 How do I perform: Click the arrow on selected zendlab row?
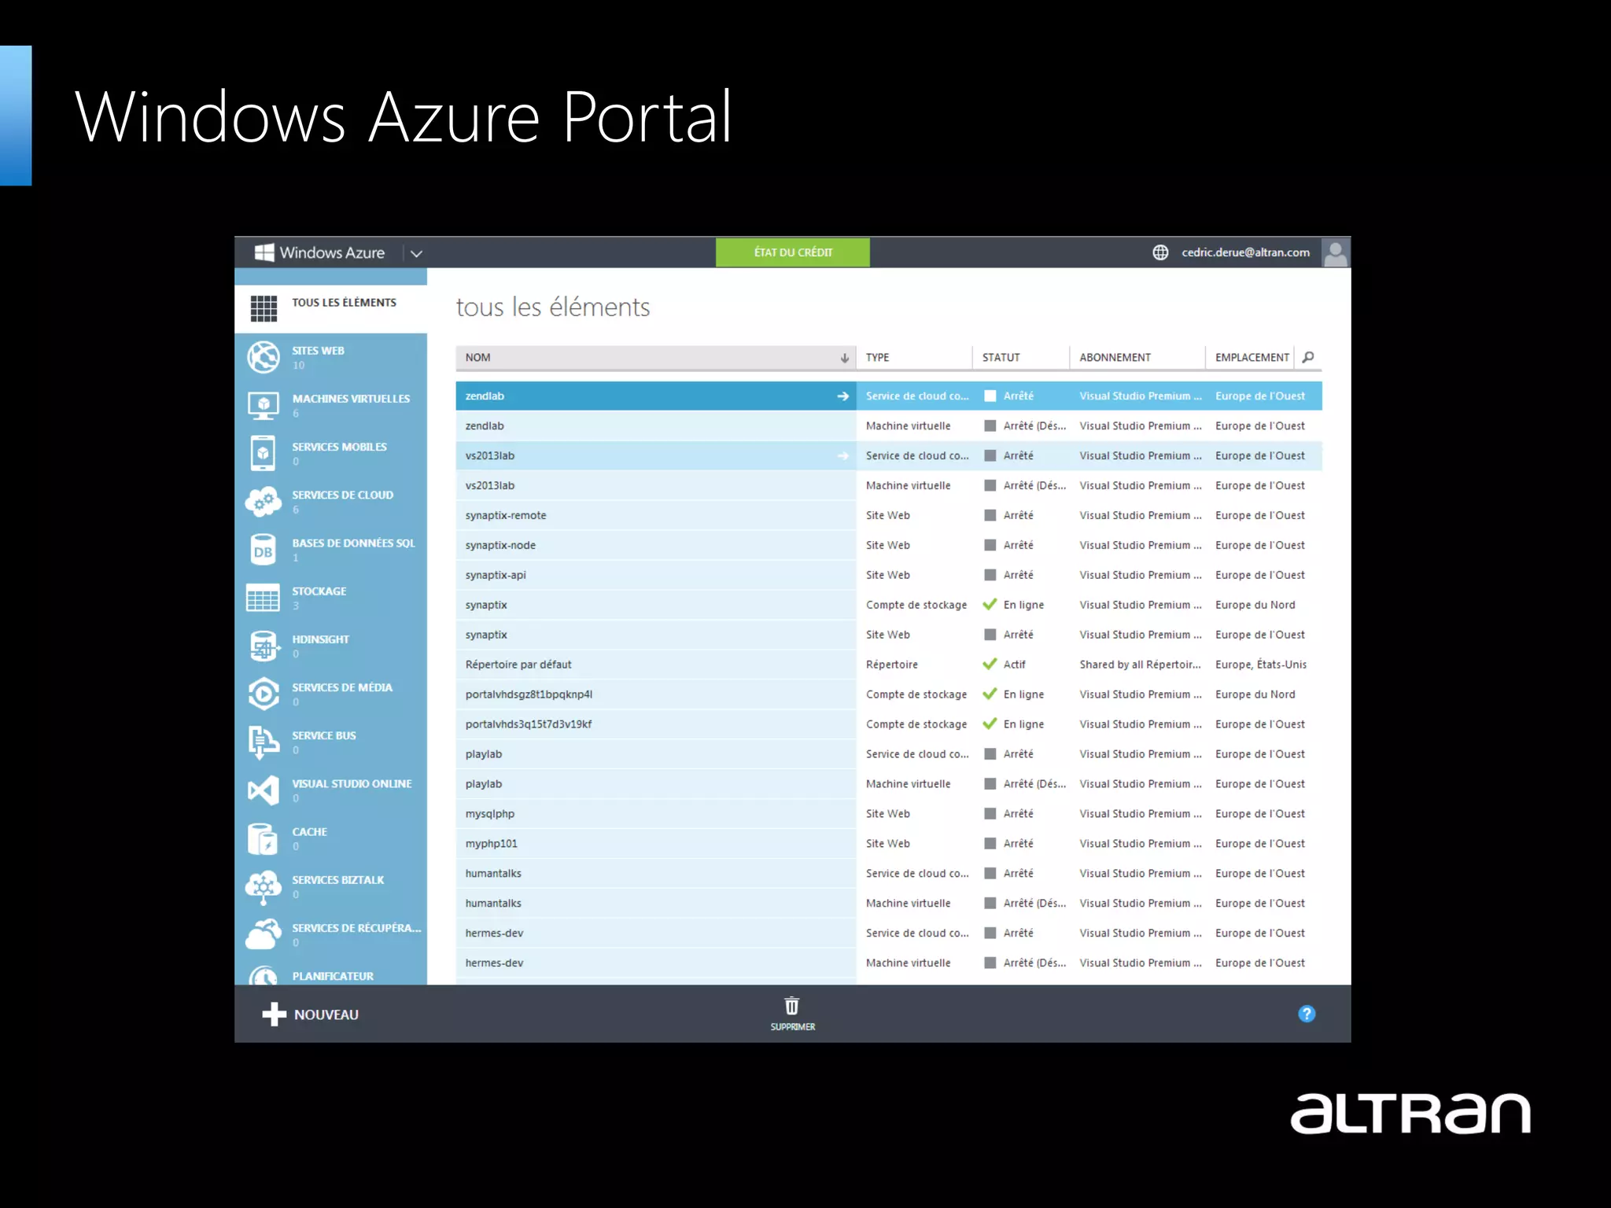click(x=842, y=396)
